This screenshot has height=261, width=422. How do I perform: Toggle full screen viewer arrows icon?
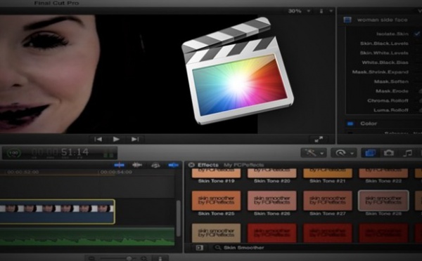coord(319,139)
